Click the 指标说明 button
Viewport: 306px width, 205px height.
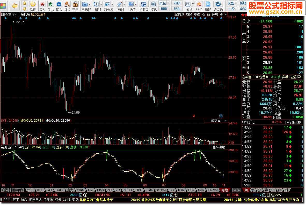[219, 147]
